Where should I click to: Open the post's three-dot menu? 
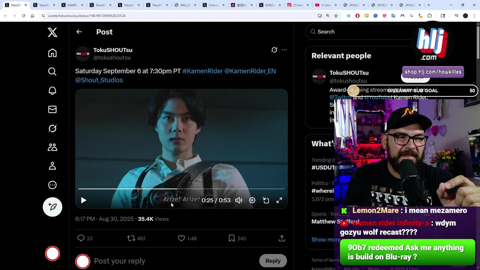[x=284, y=50]
